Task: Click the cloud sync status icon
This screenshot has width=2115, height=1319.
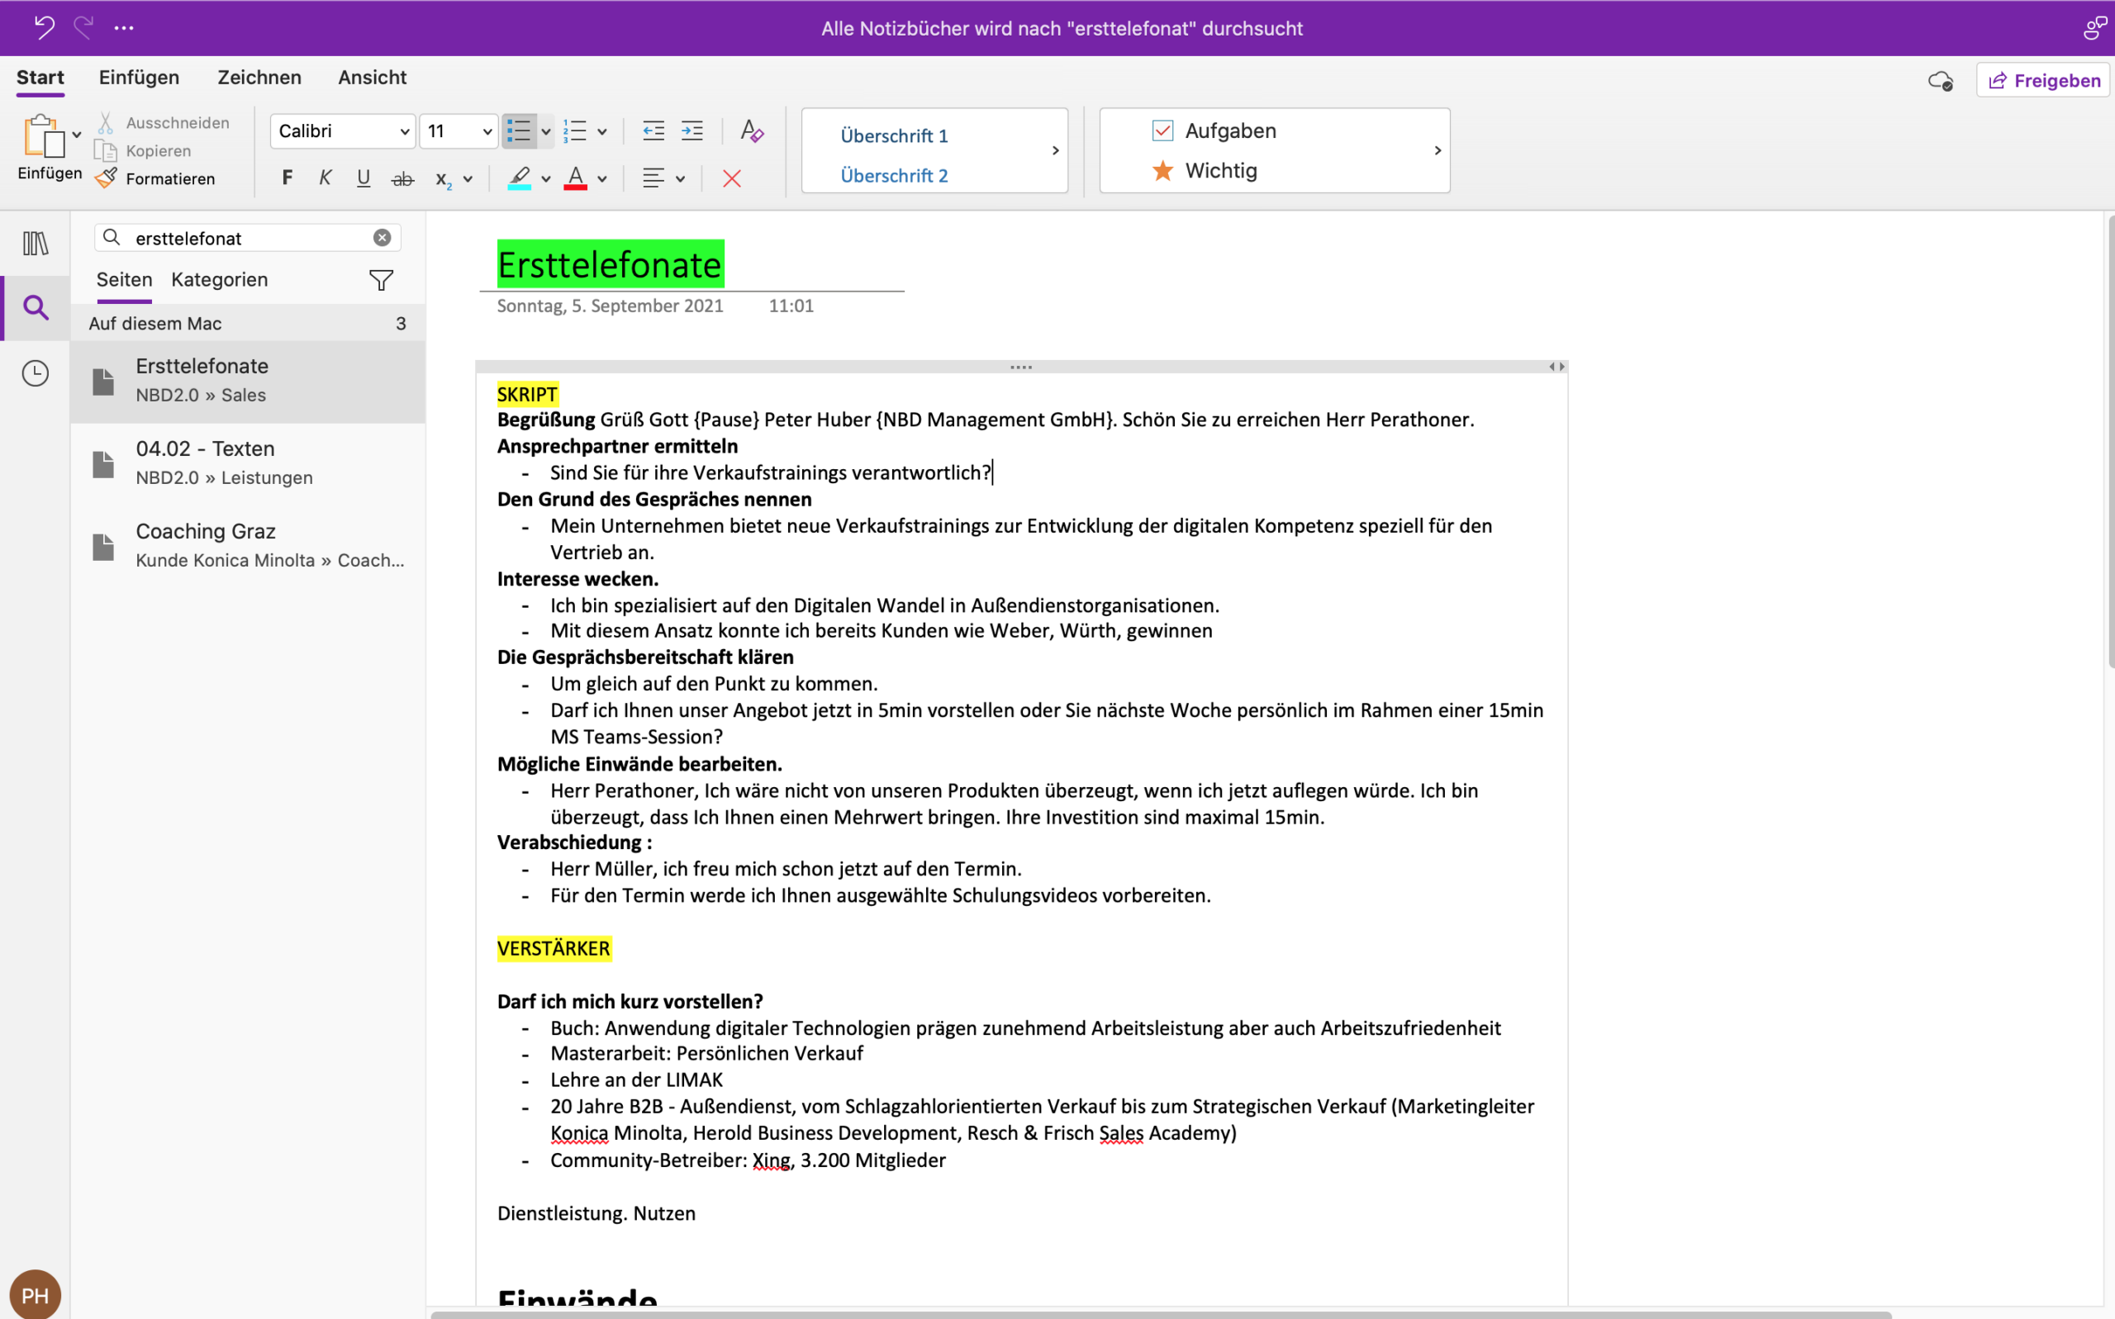Action: (1940, 80)
